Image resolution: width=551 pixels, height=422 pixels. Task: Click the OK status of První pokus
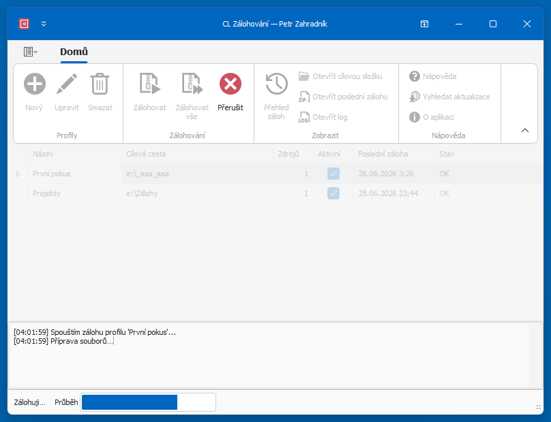444,174
